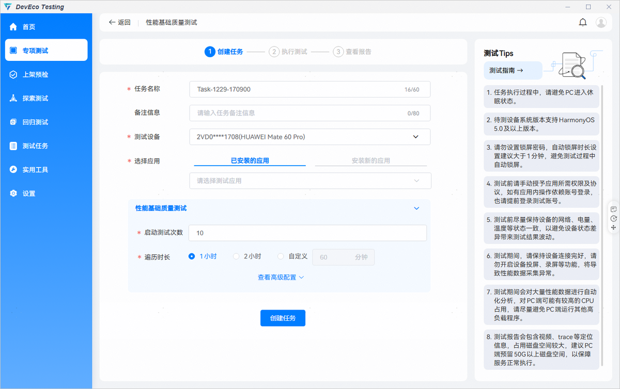The height and width of the screenshot is (389, 620).
Task: Open the 测试指南 guide link
Action: tap(506, 70)
